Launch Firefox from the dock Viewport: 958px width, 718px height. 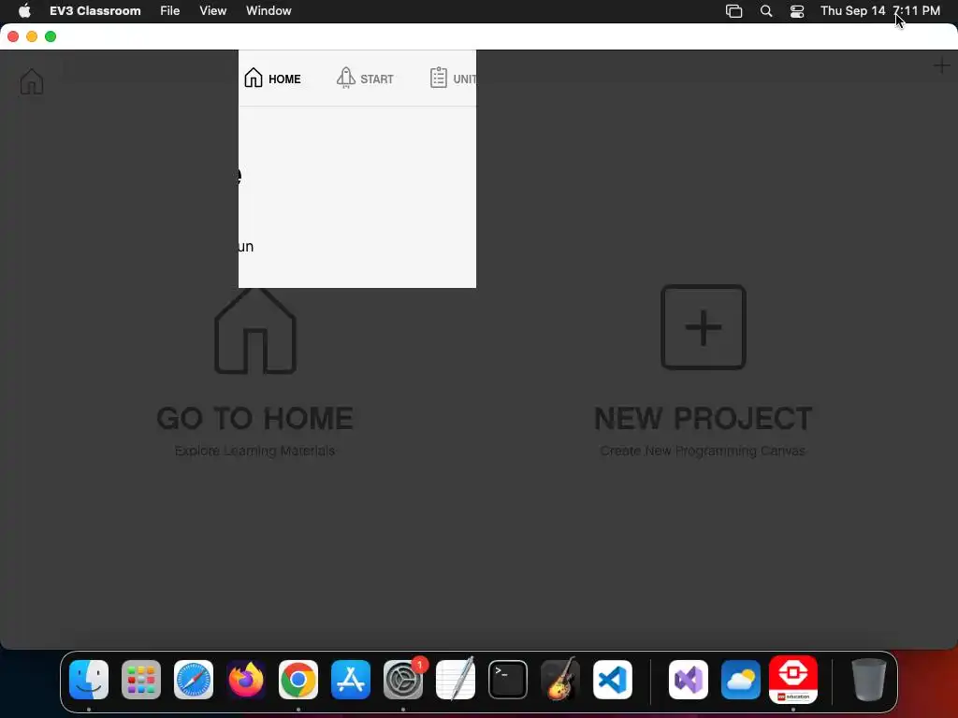[246, 680]
